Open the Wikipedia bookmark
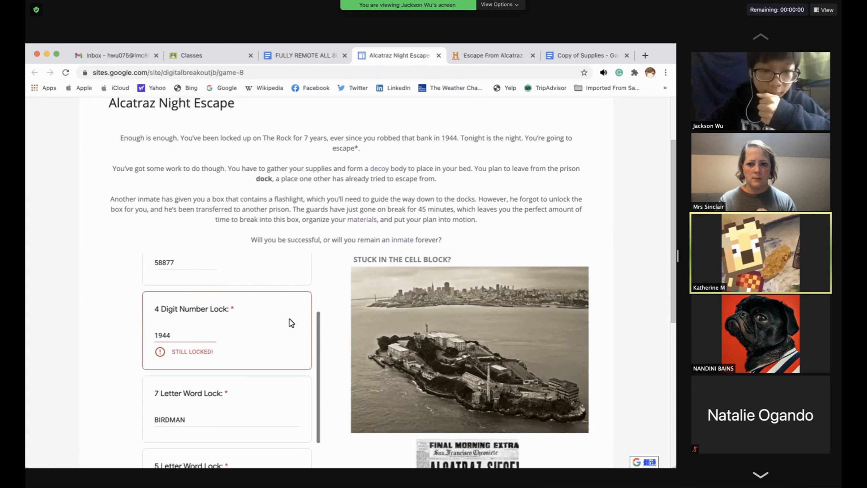 264,88
